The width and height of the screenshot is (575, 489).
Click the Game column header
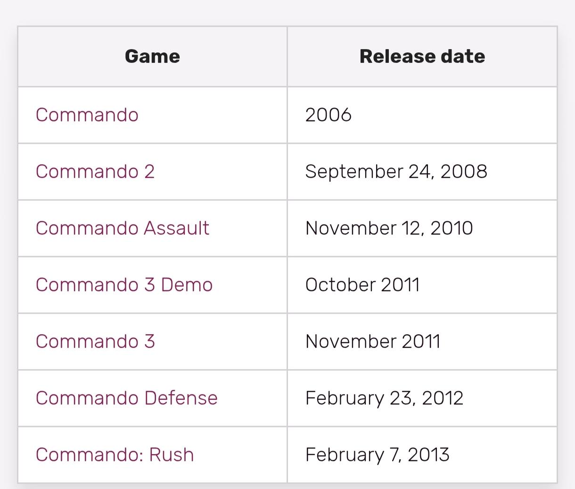click(152, 57)
